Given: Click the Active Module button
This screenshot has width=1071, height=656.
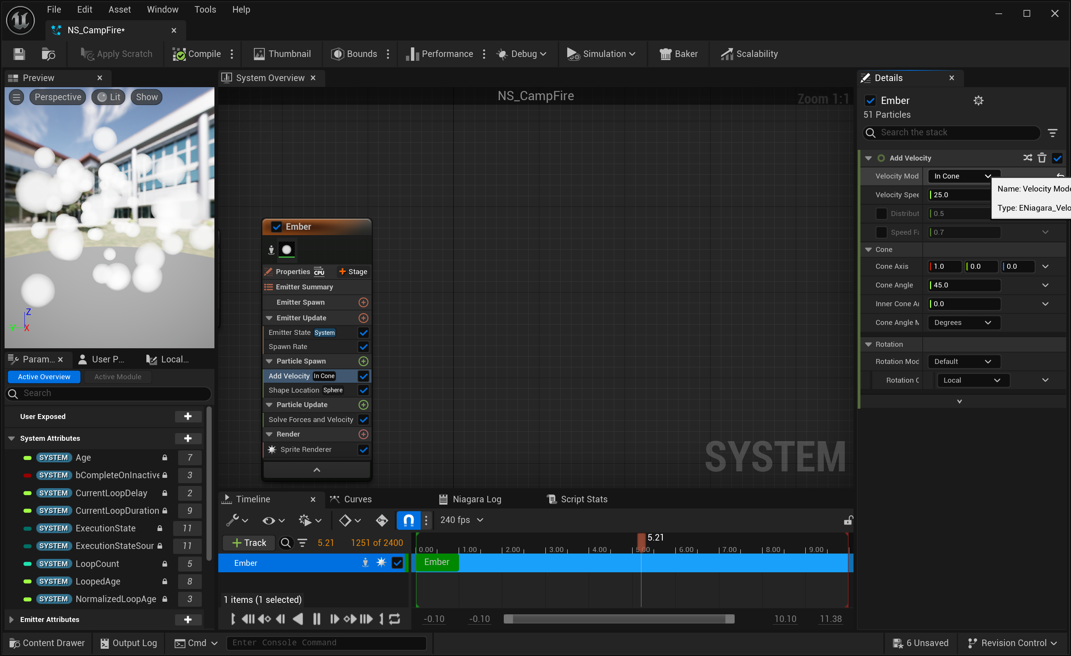Looking at the screenshot, I should point(117,377).
